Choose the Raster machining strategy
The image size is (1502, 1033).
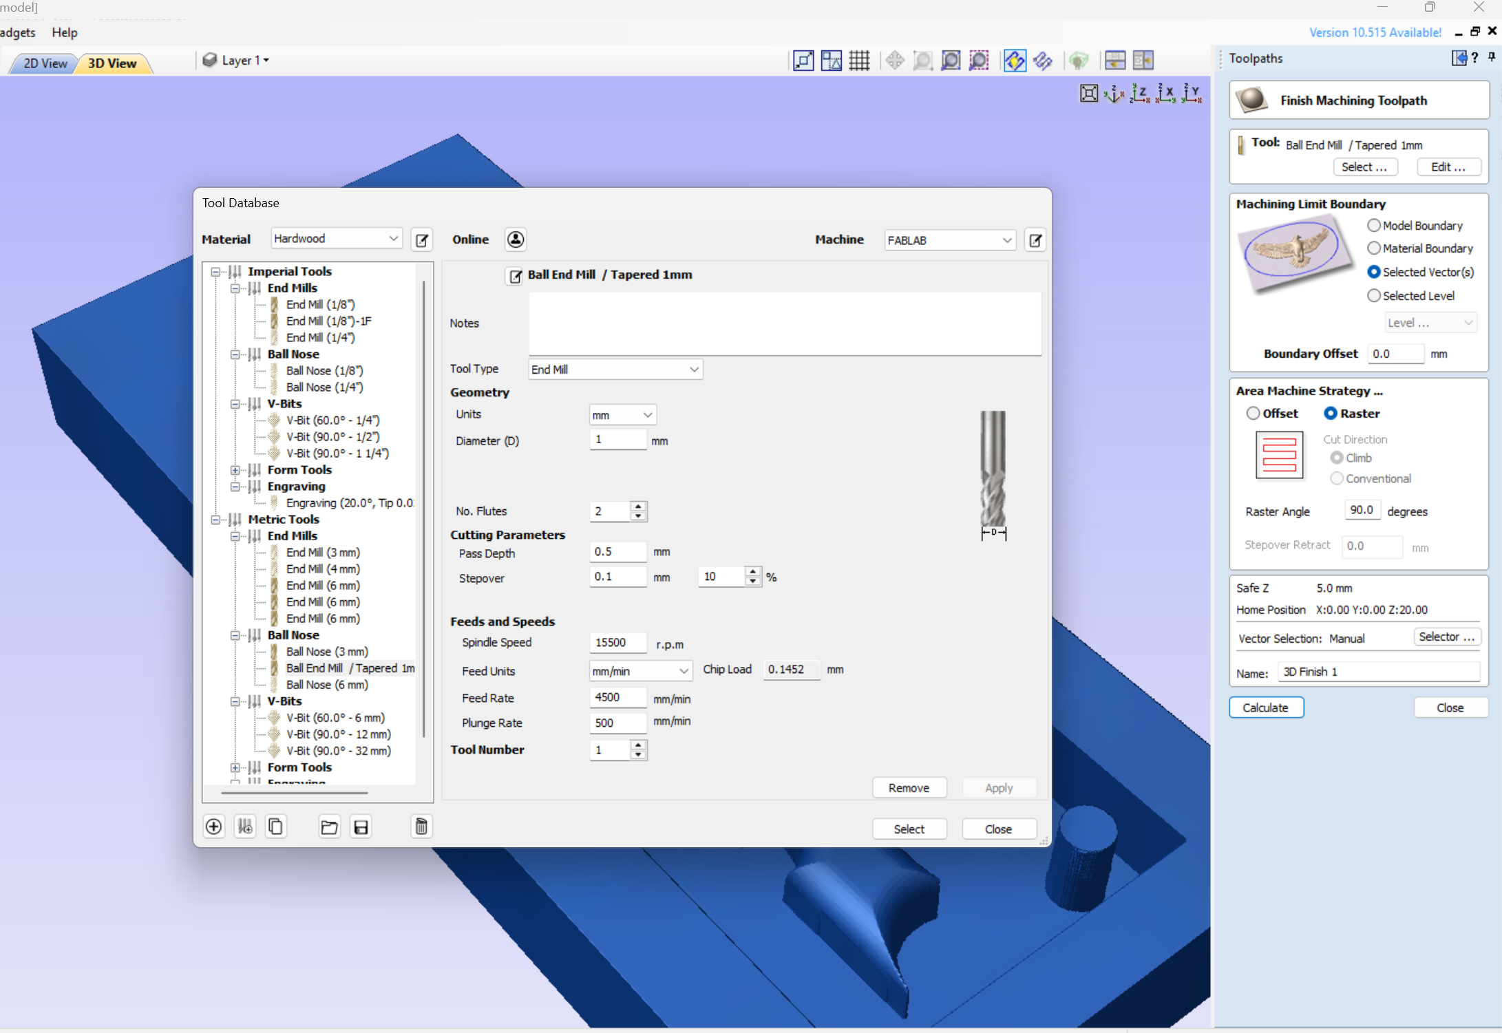(1330, 413)
